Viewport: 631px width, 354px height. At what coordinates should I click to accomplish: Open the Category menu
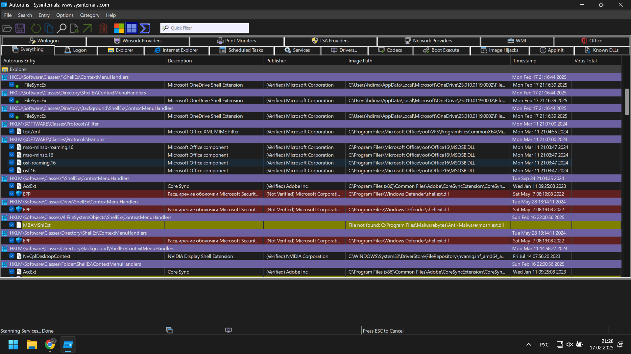point(89,15)
